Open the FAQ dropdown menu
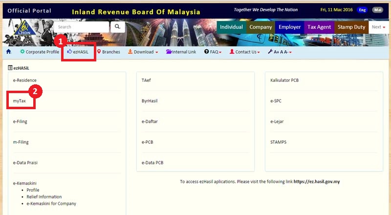Image resolution: width=391 pixels, height=215 pixels. [x=220, y=52]
